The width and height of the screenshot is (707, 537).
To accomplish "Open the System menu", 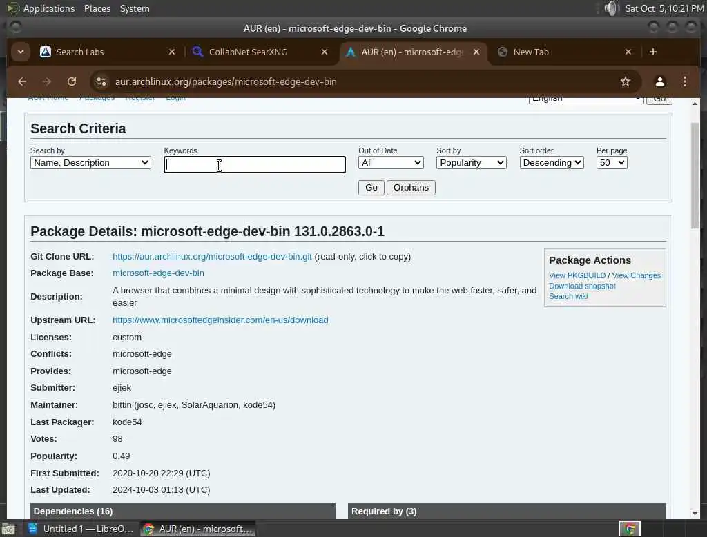I will point(135,8).
